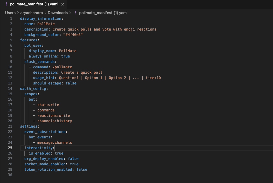The image size is (273, 183).
Task: Click the description text 'Create quick polls and vote'
Action: coord(82,29)
